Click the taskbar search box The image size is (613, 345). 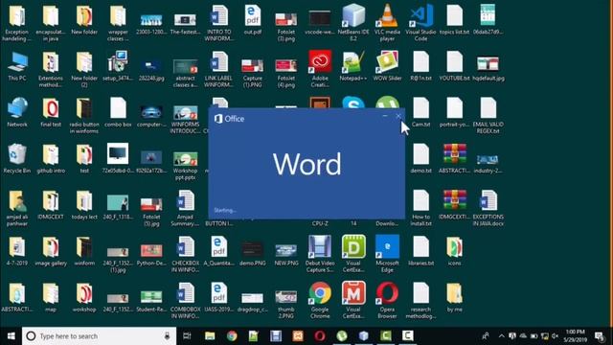99,336
